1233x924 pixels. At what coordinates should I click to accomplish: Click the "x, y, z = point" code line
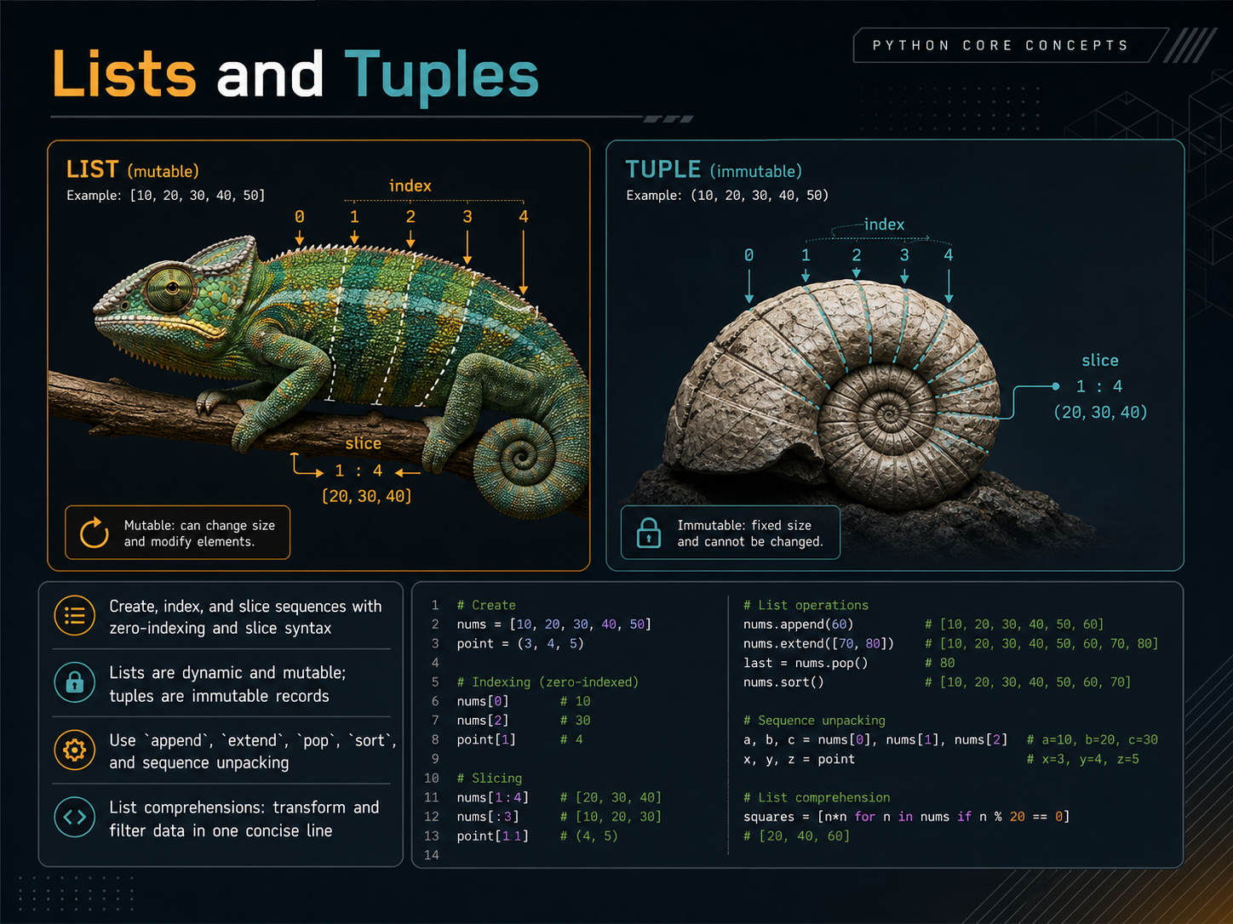[x=799, y=760]
